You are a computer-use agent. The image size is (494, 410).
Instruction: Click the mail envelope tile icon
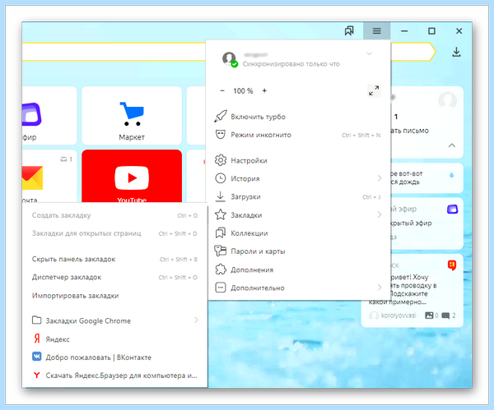pos(32,178)
